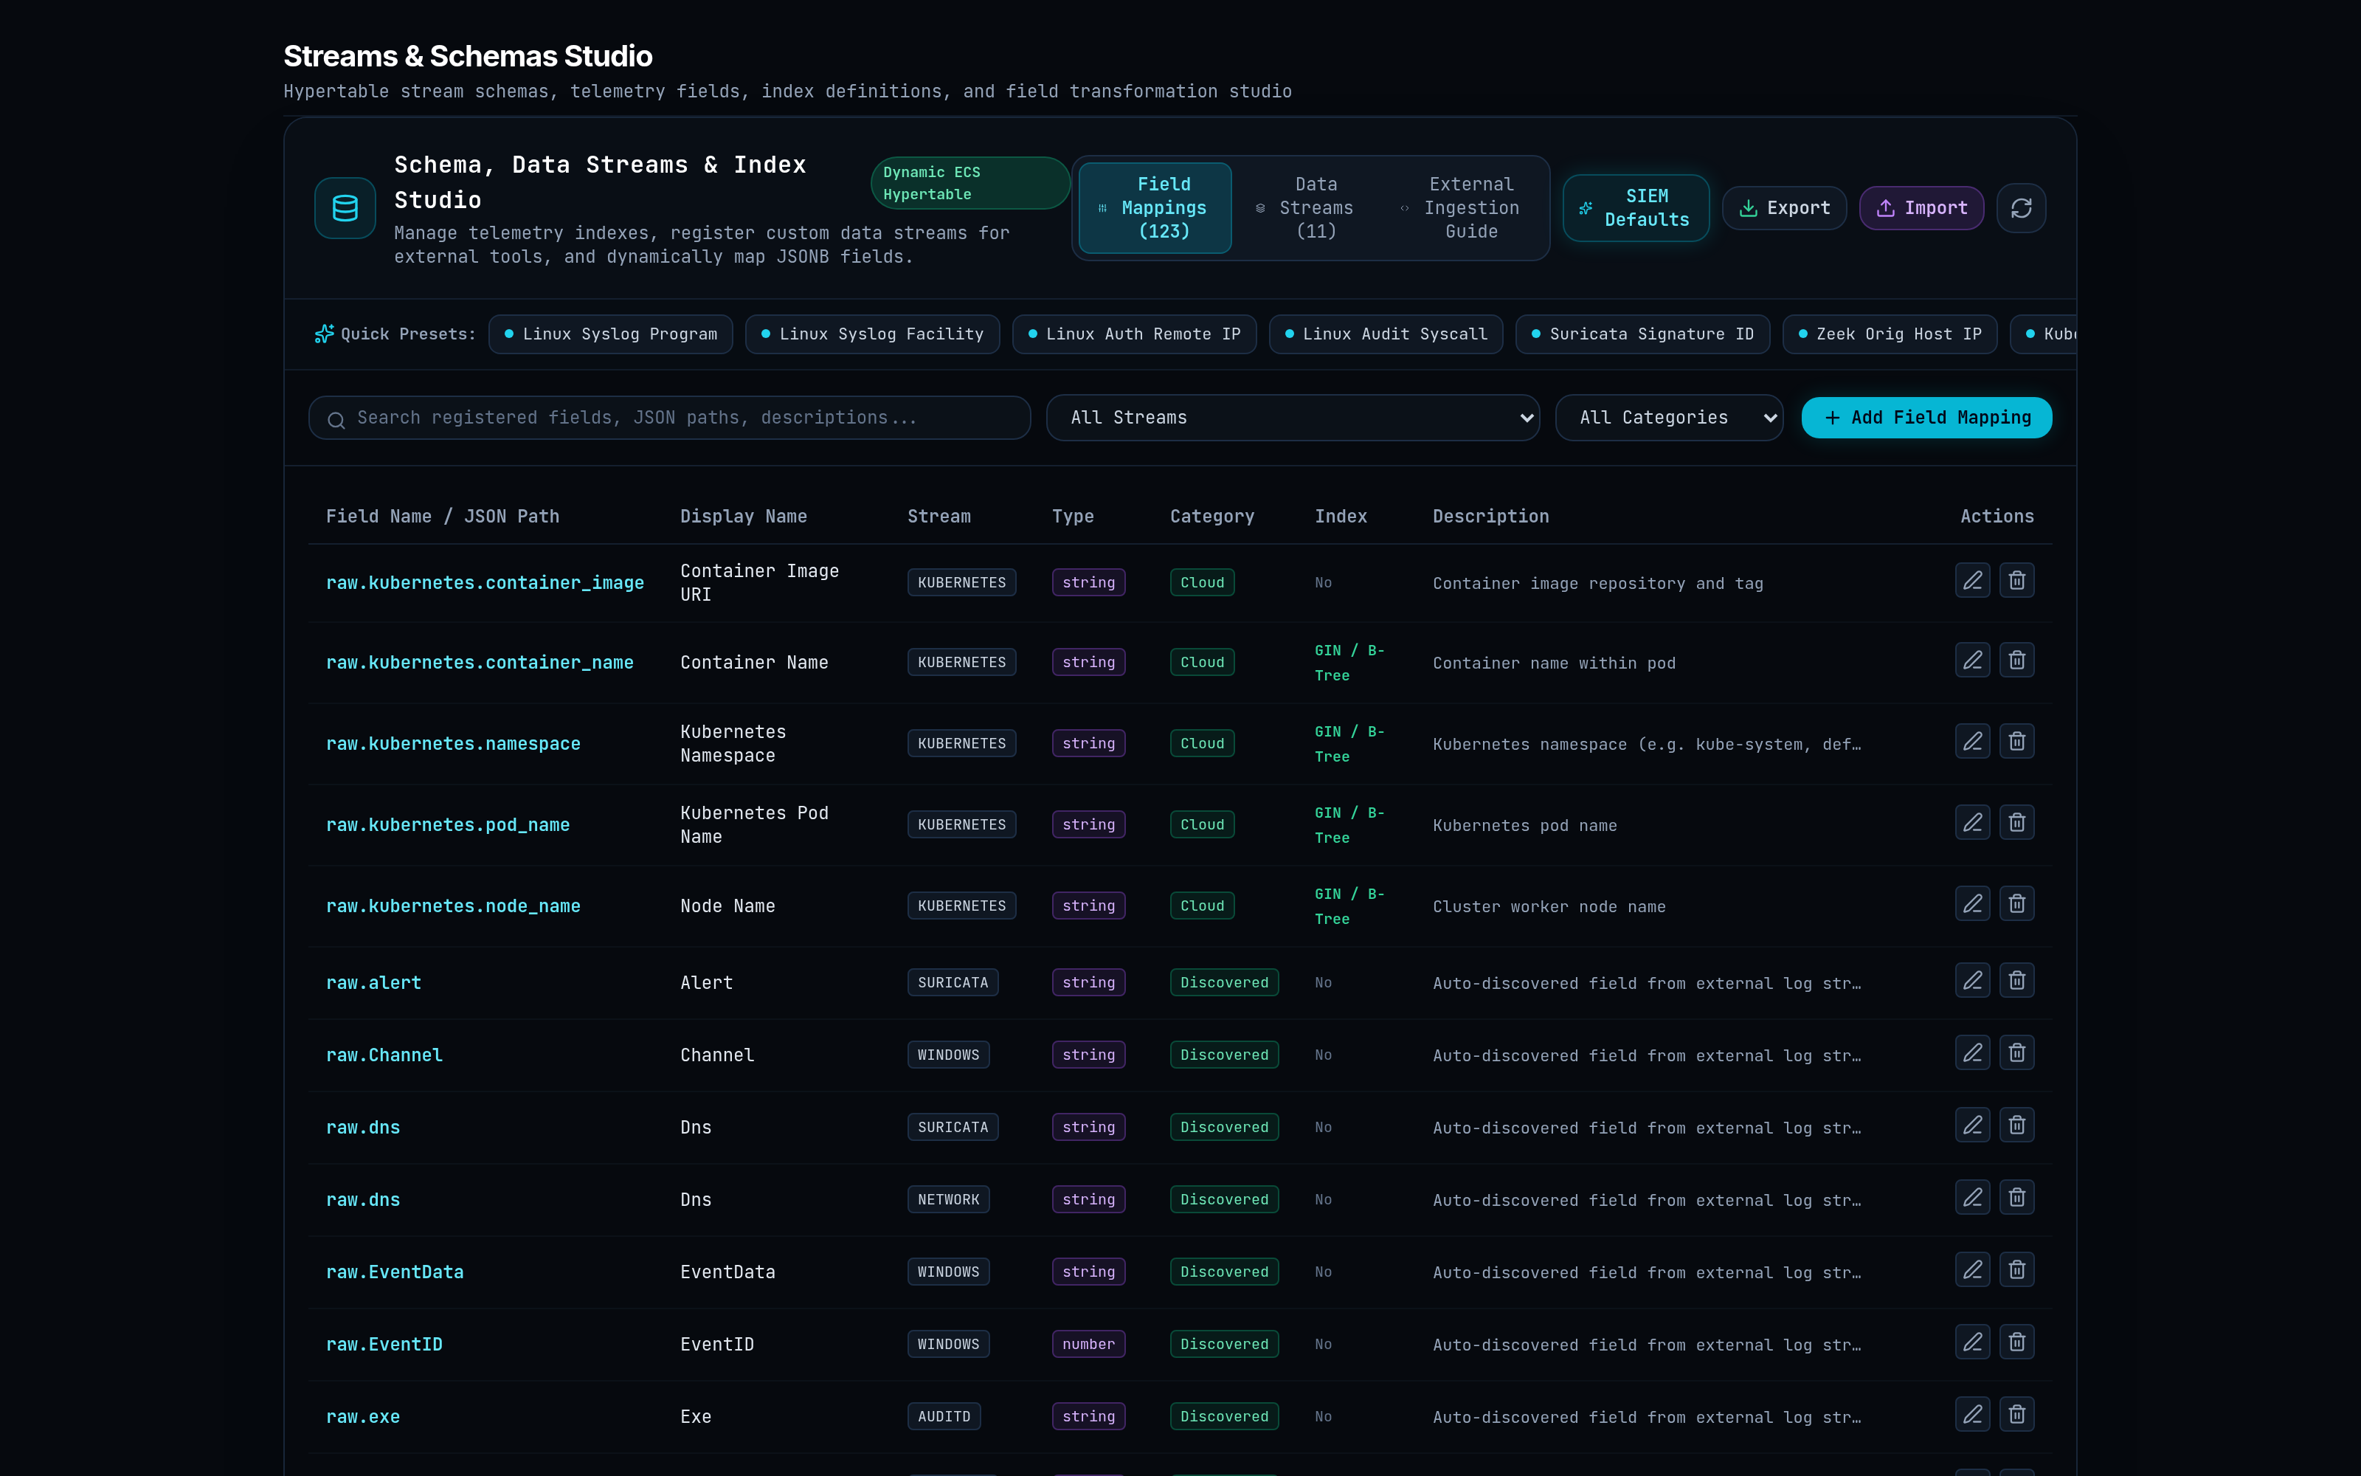Image resolution: width=2361 pixels, height=1476 pixels.
Task: Expand the All Categories dropdown
Action: (x=1669, y=418)
